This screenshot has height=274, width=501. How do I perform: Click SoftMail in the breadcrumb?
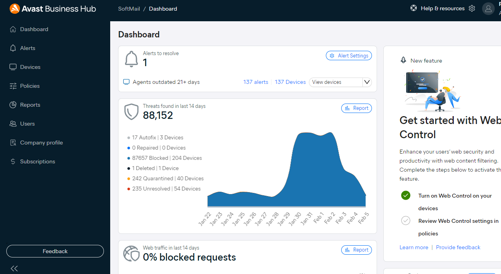(128, 9)
